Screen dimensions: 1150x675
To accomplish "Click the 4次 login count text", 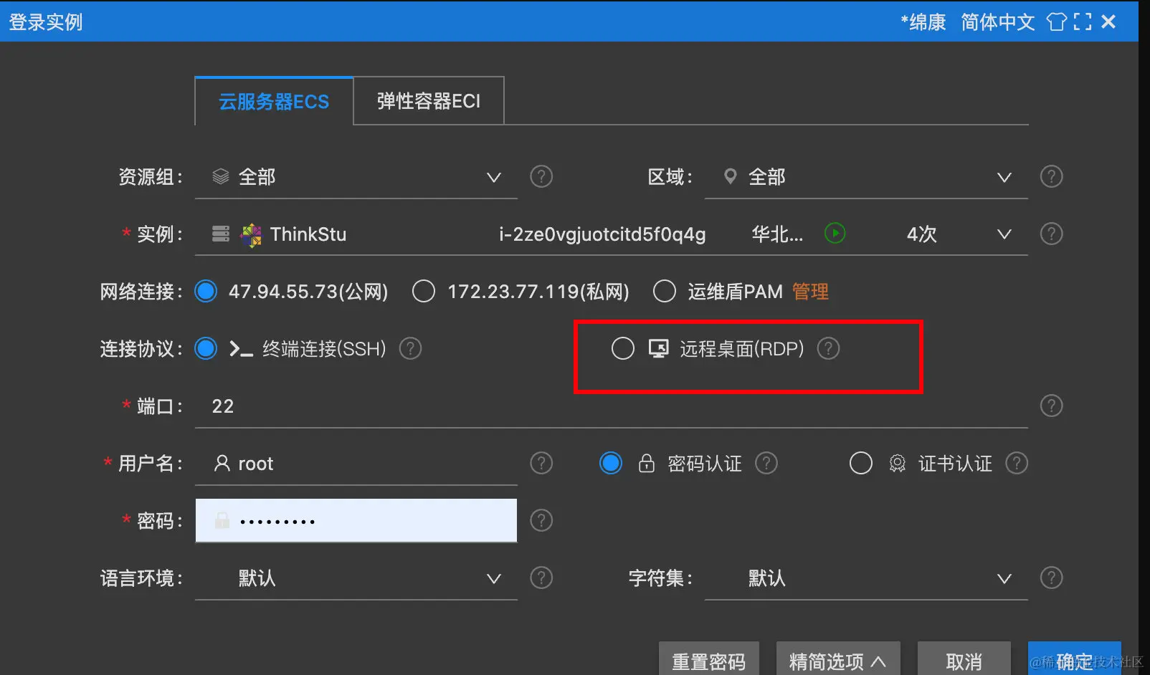I will pyautogui.click(x=921, y=234).
